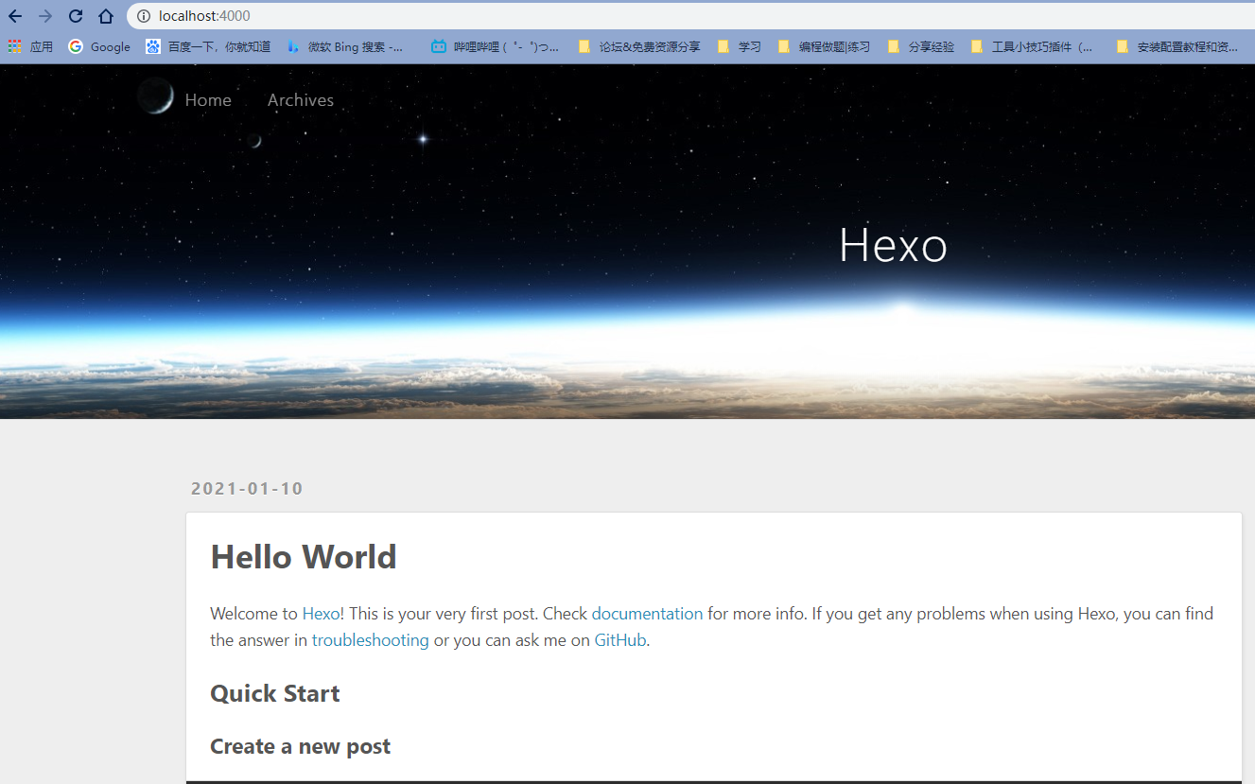1255x784 pixels.
Task: Expand the 学习 bookmark folder
Action: (740, 46)
